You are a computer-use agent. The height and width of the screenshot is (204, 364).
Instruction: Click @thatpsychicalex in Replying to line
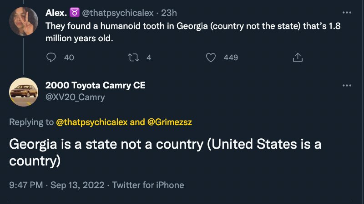click(92, 122)
